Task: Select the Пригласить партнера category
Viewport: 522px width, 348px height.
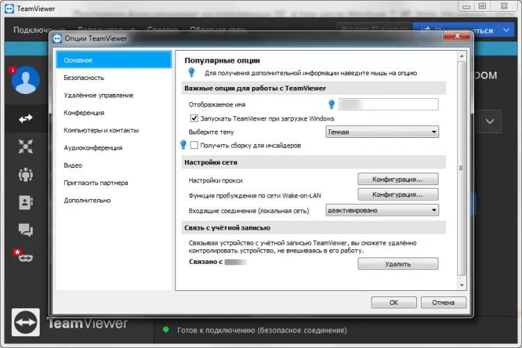Action: pos(114,183)
